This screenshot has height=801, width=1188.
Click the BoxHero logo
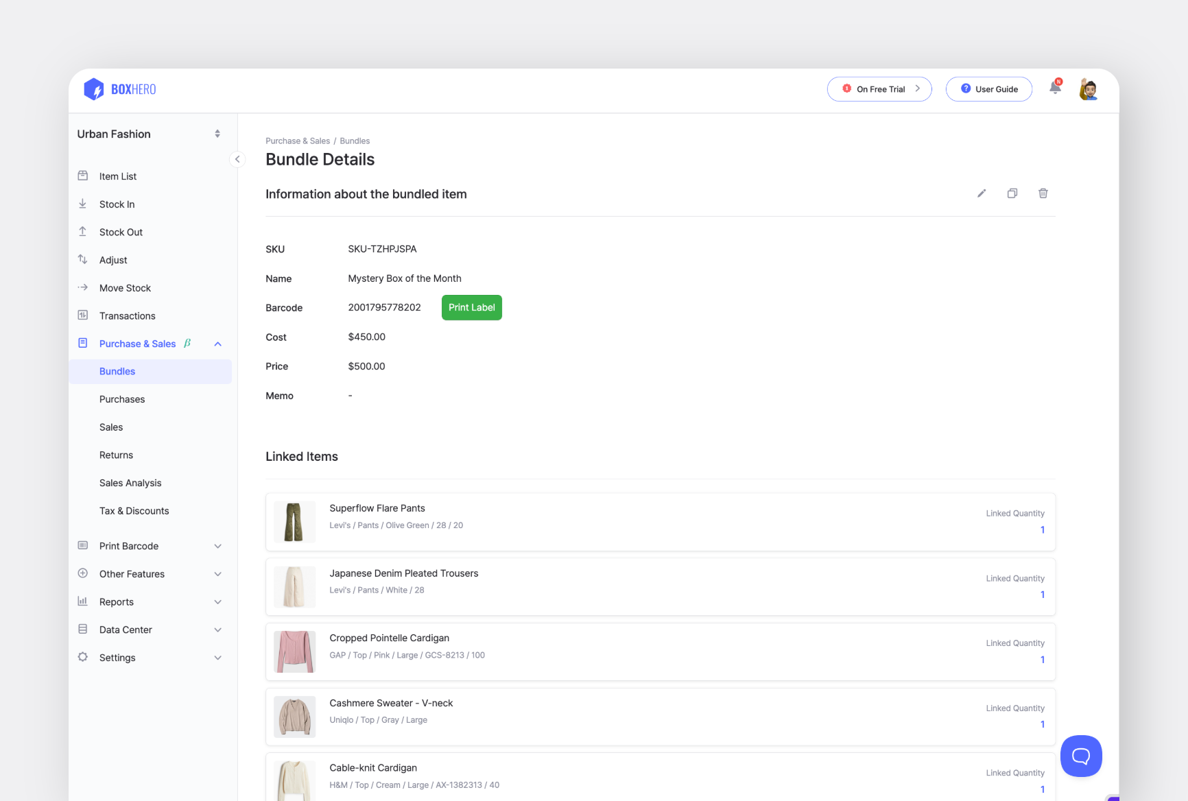tap(119, 88)
